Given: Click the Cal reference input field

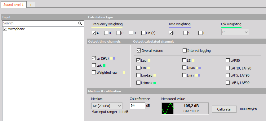Looking at the screenshot, I should click(137, 106).
